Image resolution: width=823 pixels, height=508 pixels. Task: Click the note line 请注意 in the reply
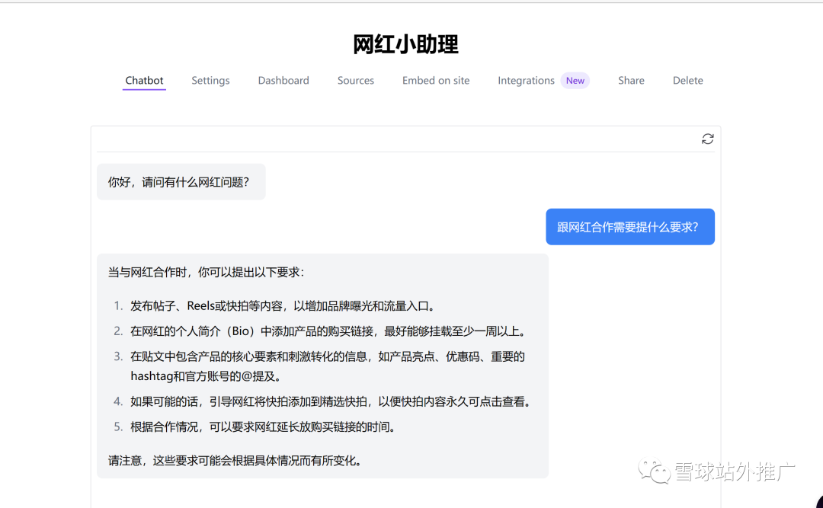click(x=231, y=460)
